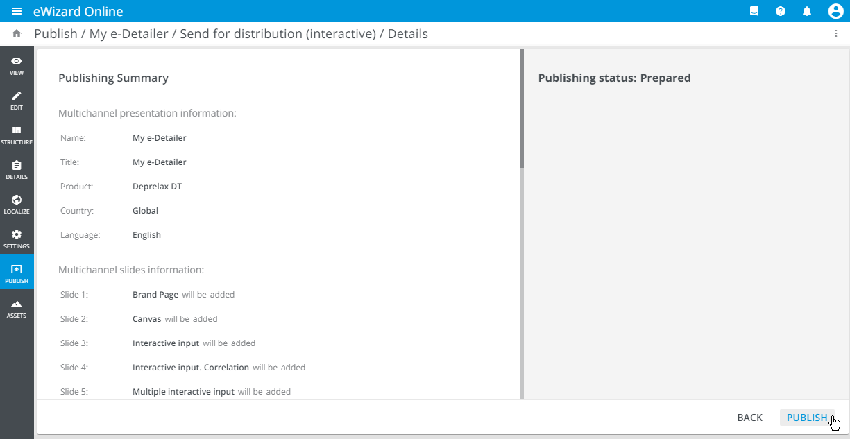Click the Publish breadcrumb link
The height and width of the screenshot is (439, 850).
click(x=56, y=33)
